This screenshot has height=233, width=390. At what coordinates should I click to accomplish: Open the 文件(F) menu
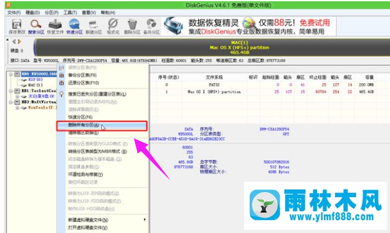pos(14,12)
